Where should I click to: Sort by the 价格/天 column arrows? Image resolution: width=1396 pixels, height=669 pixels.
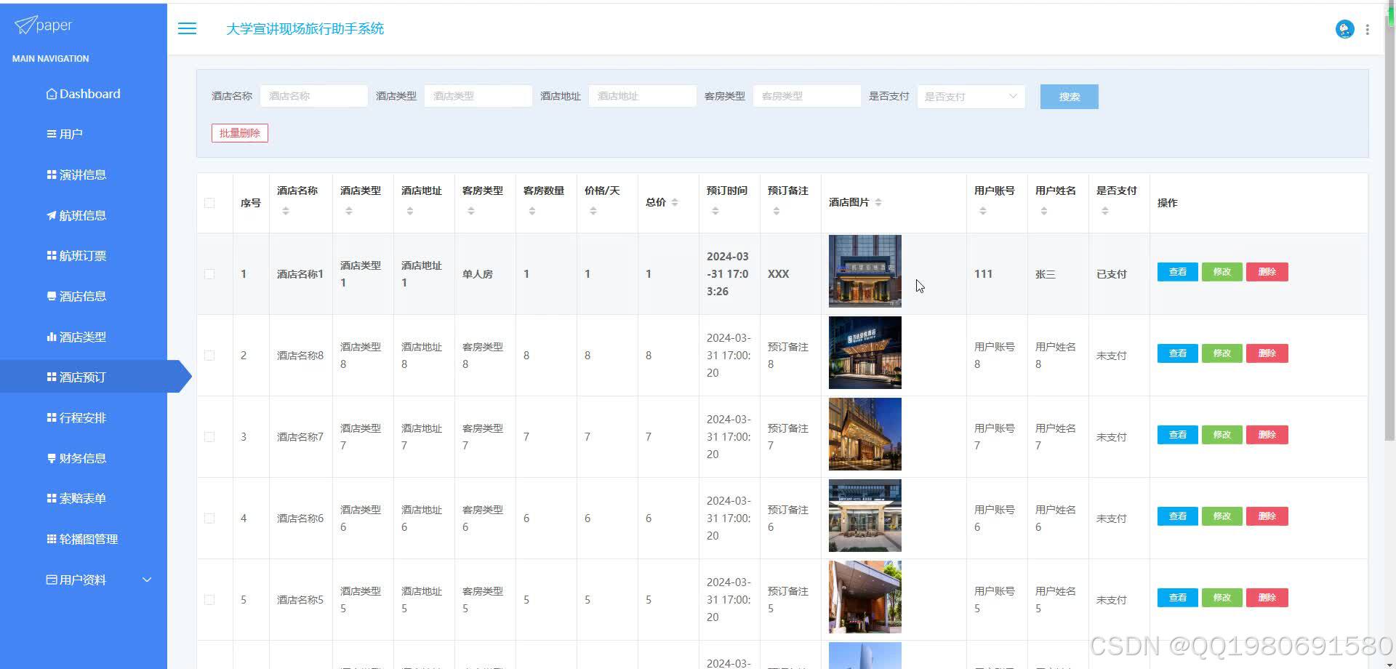[x=593, y=211]
